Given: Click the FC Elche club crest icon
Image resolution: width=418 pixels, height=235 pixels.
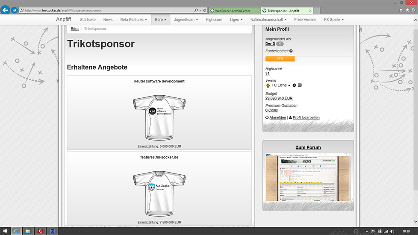Looking at the screenshot, I should 268,85.
